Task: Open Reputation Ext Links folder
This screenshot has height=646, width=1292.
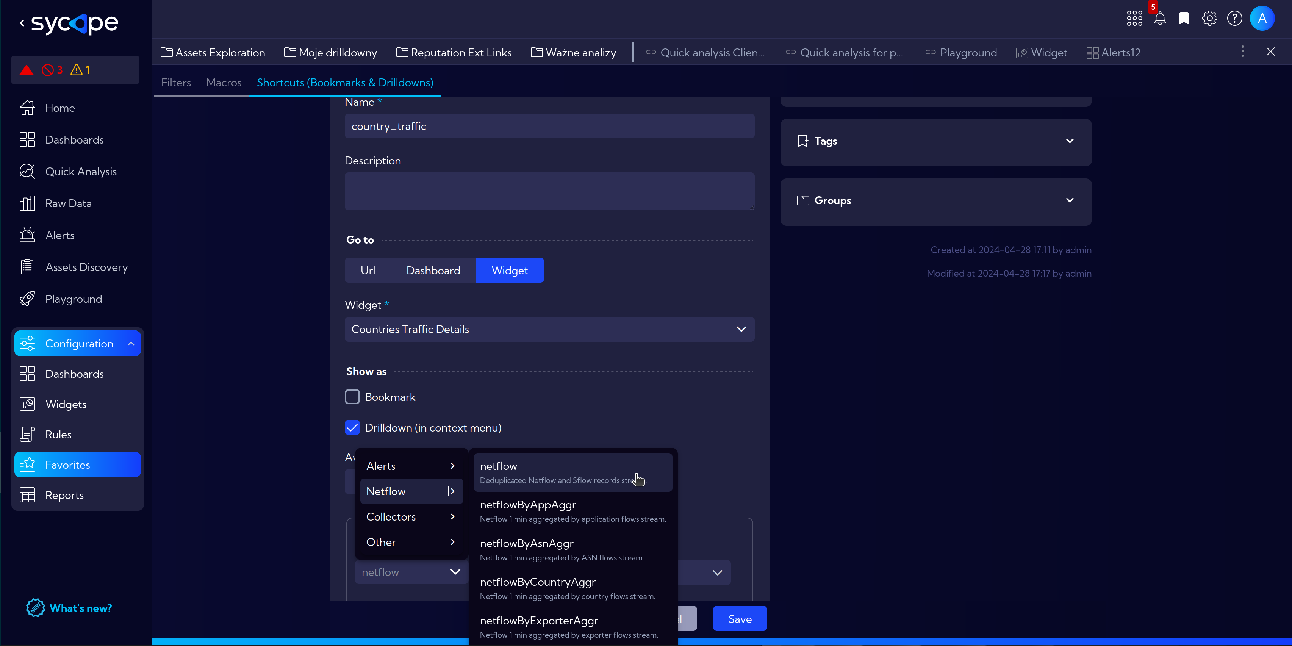Action: point(454,53)
